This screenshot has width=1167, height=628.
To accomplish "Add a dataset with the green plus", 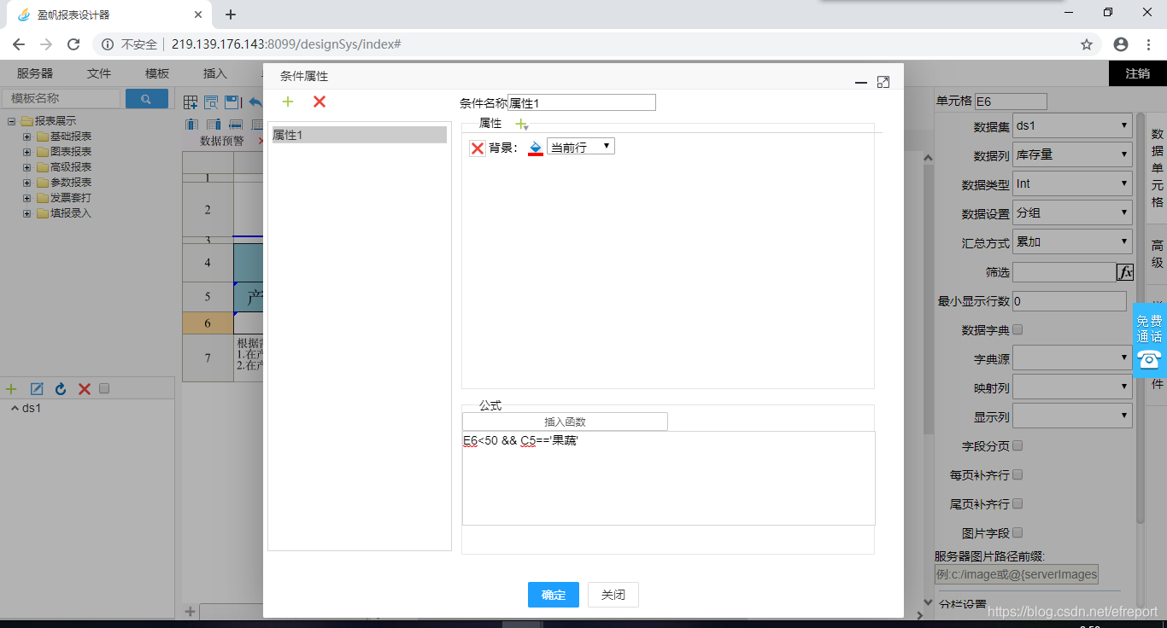I will [x=11, y=389].
